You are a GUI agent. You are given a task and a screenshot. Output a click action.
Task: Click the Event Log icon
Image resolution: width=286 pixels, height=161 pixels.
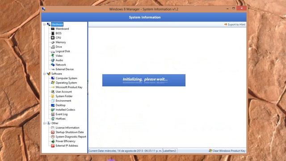53,114
